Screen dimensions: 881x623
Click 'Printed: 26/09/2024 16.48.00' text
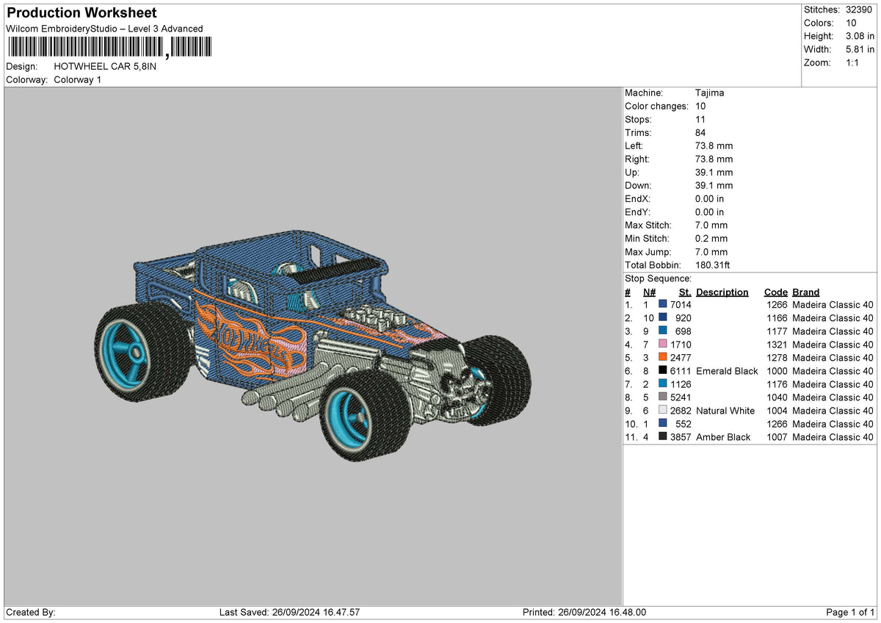584,612
